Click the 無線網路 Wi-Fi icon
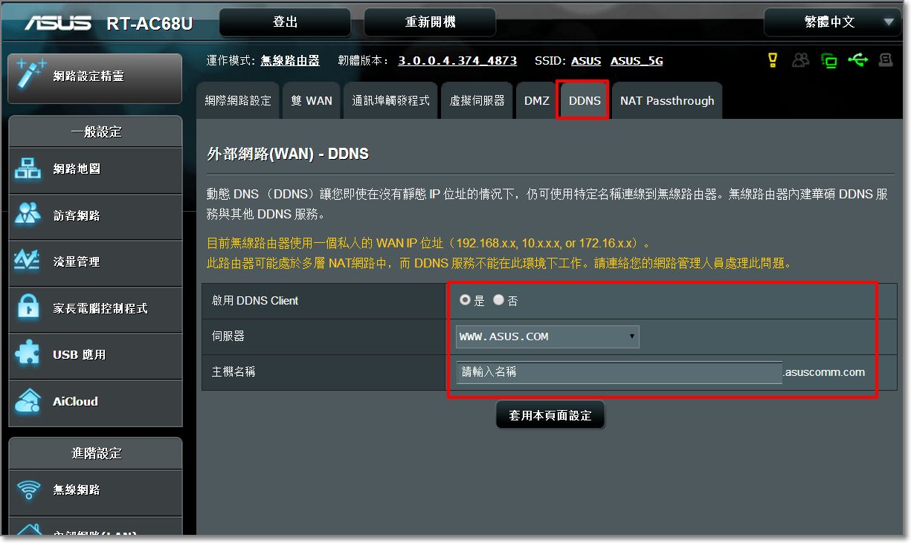Screen dimensions: 911x543 click(x=28, y=490)
